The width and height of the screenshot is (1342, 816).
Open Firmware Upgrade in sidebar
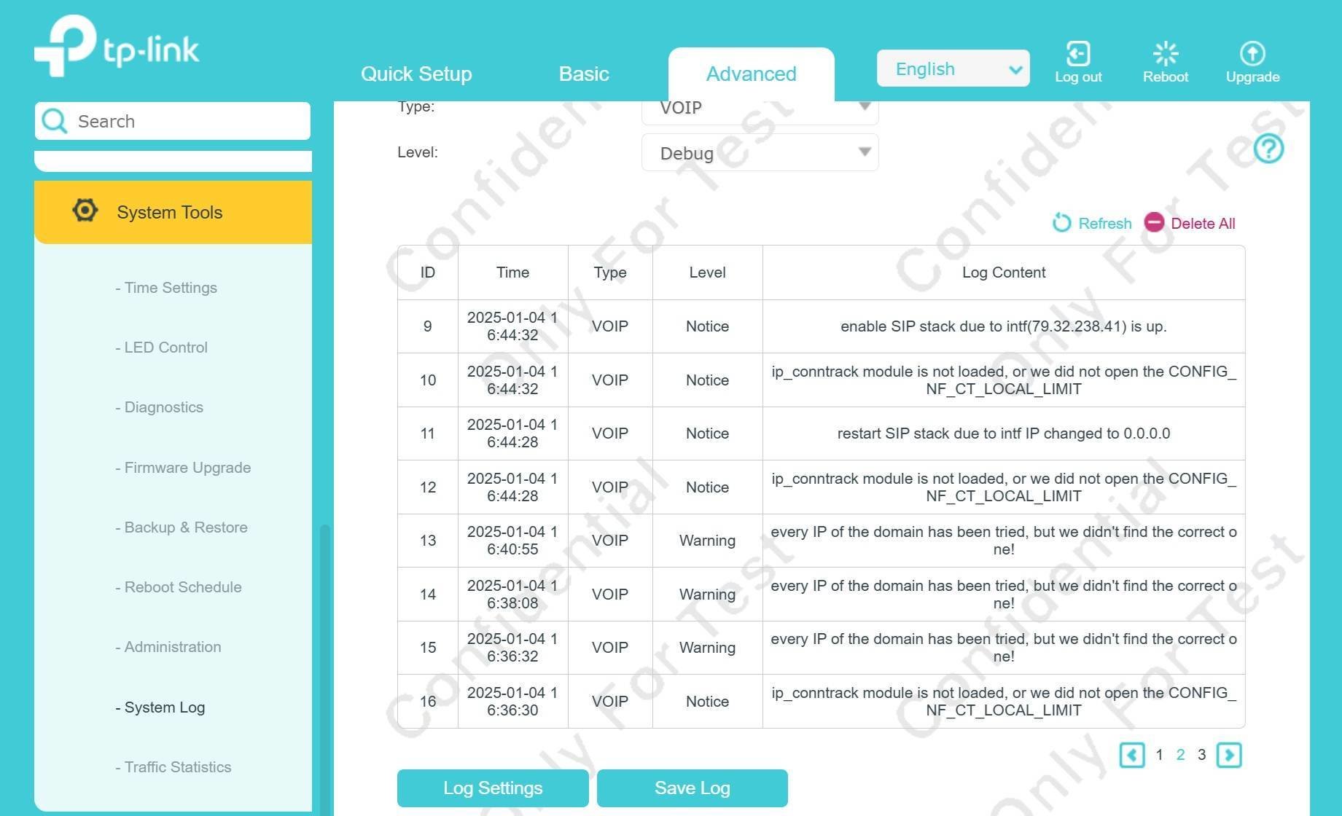click(x=183, y=468)
